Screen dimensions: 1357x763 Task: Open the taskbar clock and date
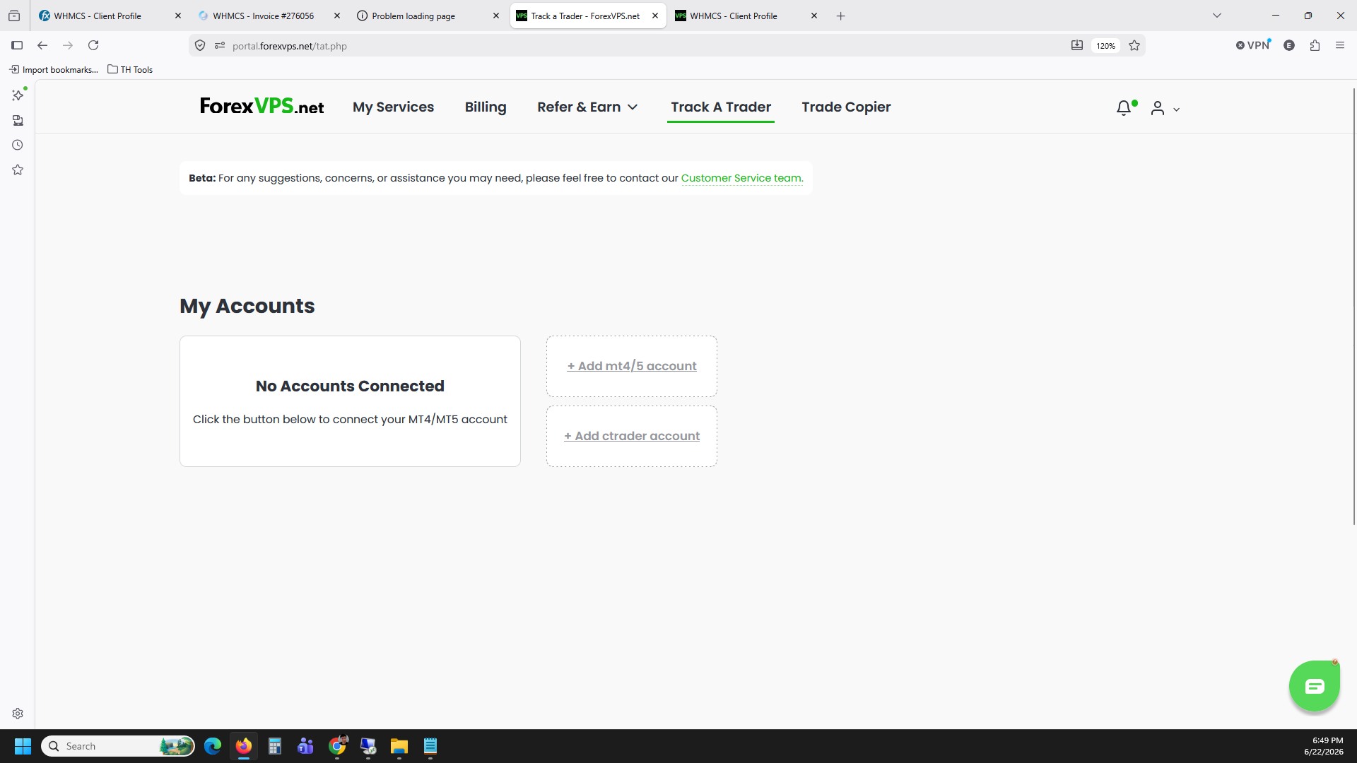click(x=1323, y=746)
